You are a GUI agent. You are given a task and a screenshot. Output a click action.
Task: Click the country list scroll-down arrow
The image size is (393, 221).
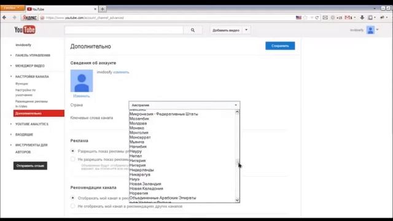click(237, 200)
